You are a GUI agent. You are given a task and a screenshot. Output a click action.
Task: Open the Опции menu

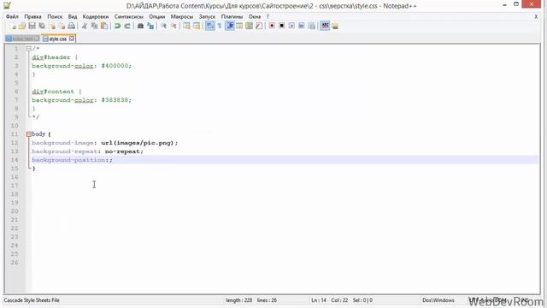point(157,16)
